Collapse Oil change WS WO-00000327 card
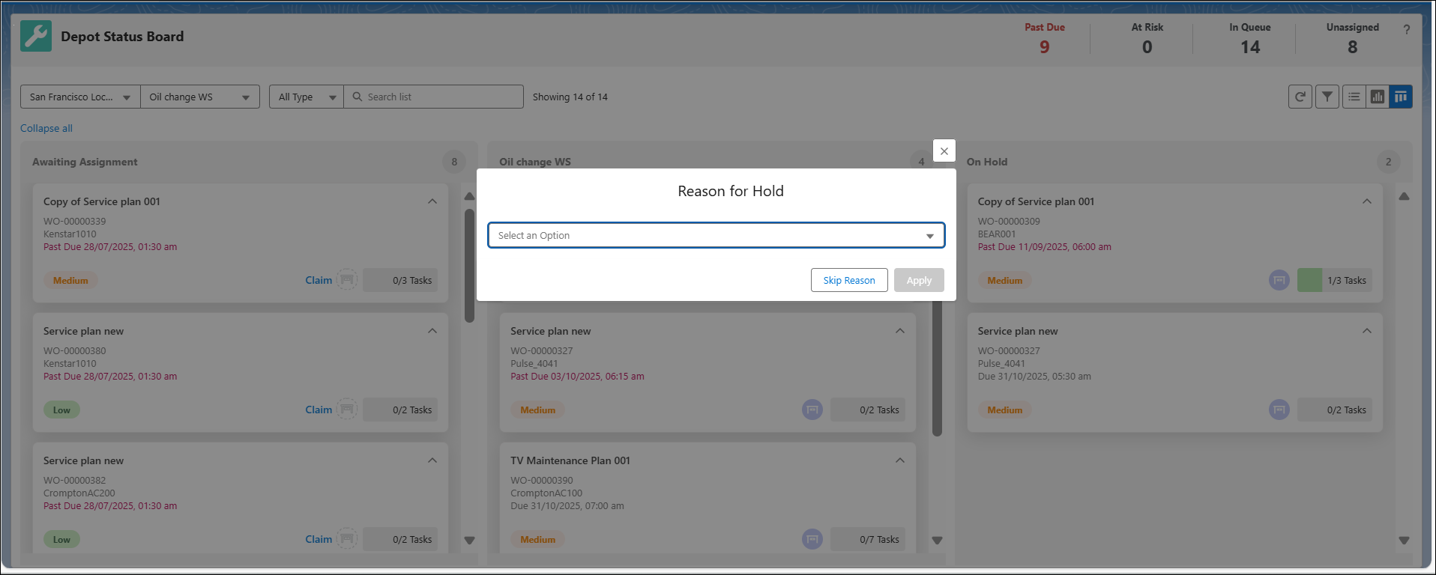Screen dimensions: 1436x575 click(900, 331)
